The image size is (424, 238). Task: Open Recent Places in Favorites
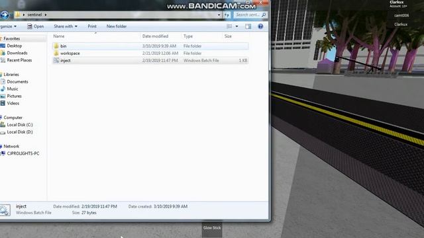[x=19, y=60]
